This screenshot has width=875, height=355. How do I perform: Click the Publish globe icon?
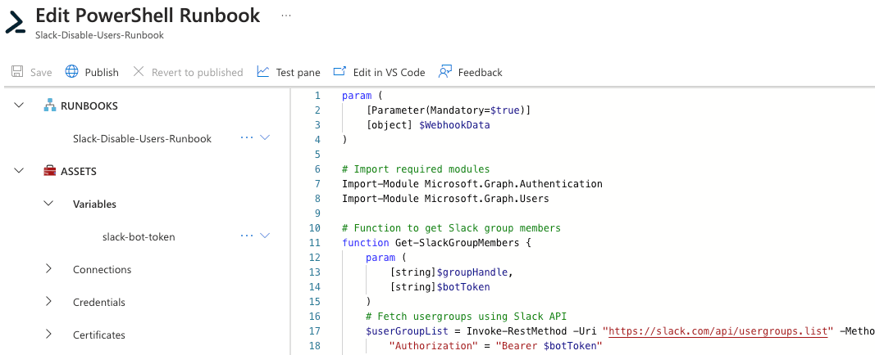[x=72, y=72]
